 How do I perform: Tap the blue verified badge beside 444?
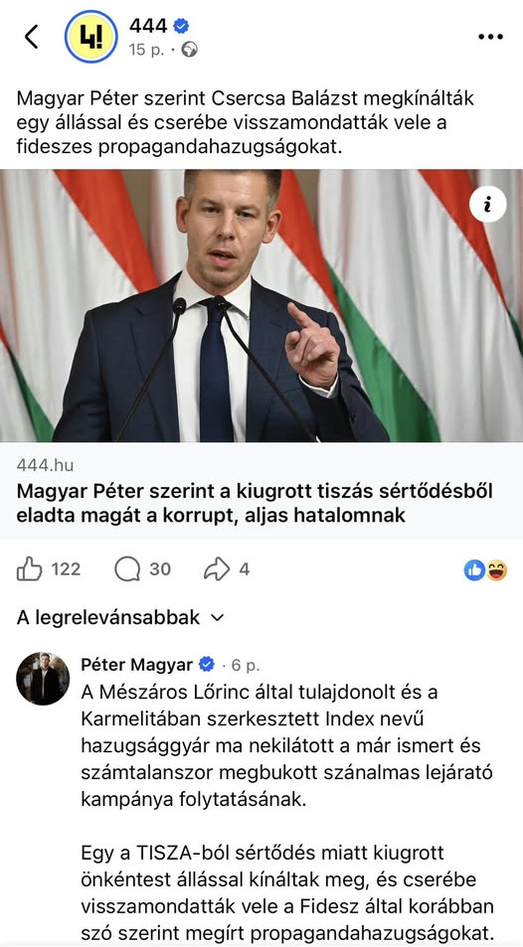coord(181,26)
